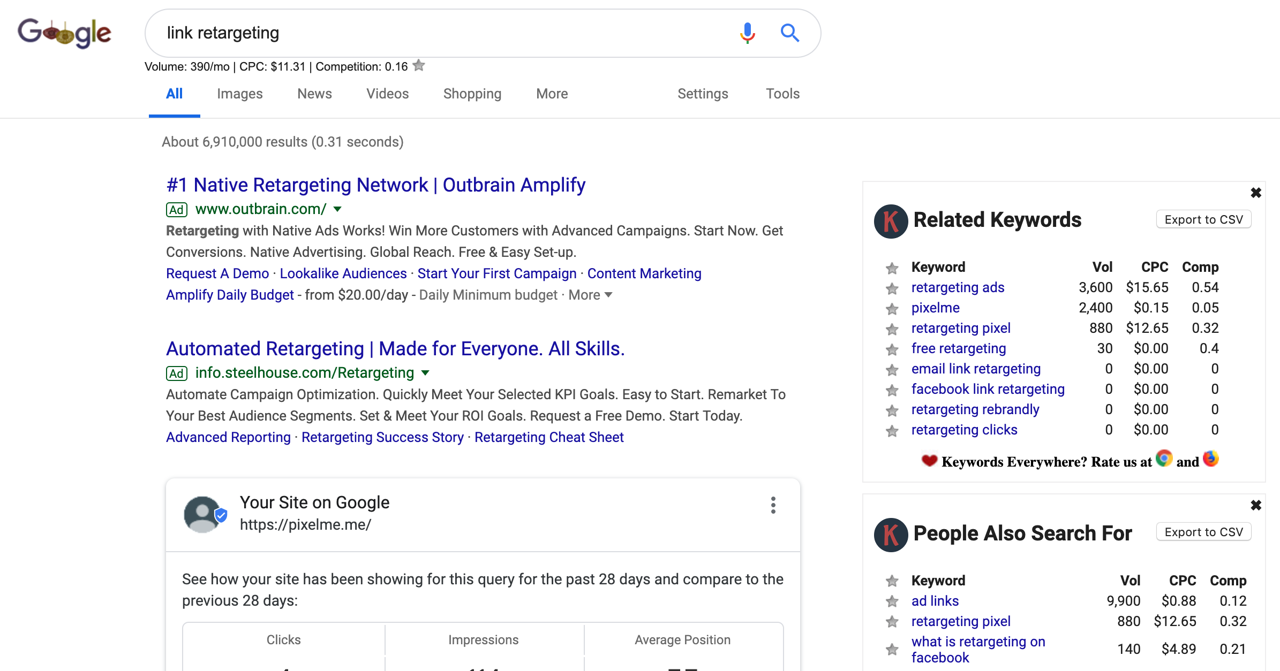This screenshot has height=671, width=1280.
Task: Star the 'what is retargeting on facebook' keyword
Action: point(892,649)
